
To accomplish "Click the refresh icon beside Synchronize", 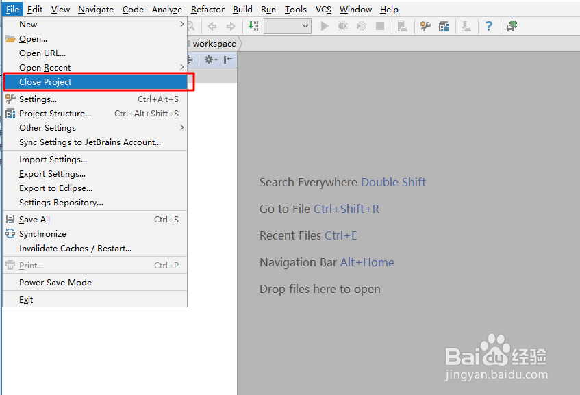I will 10,233.
